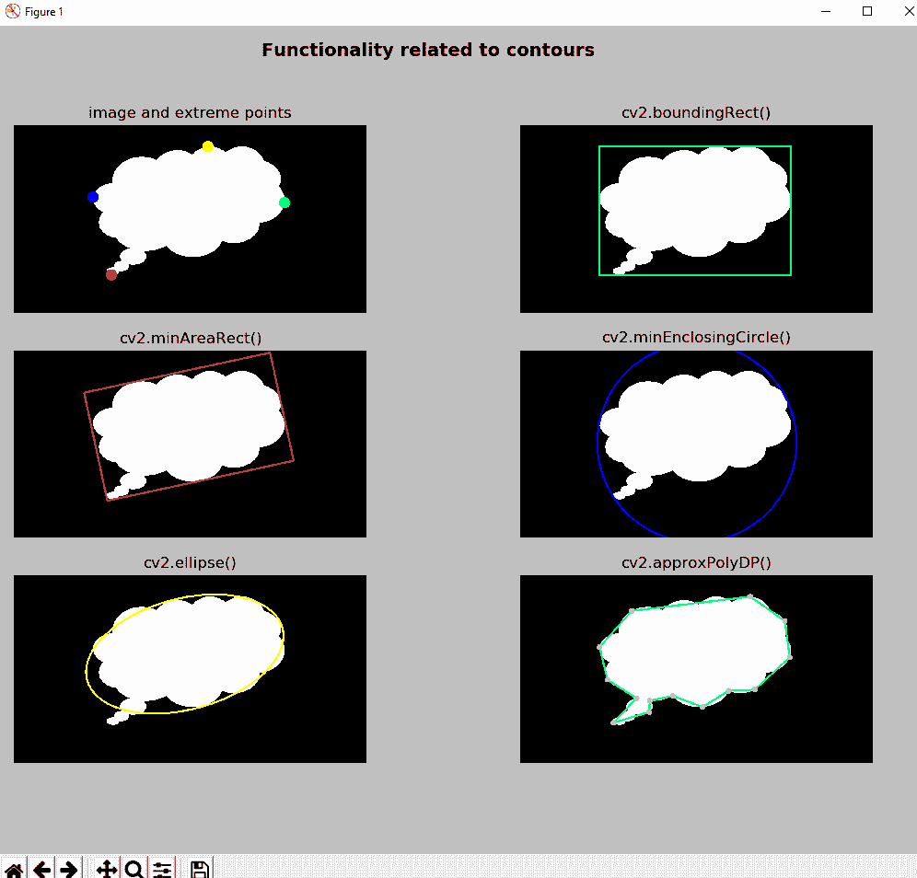Activate the Pan axes tool
917x878 pixels.
106,869
